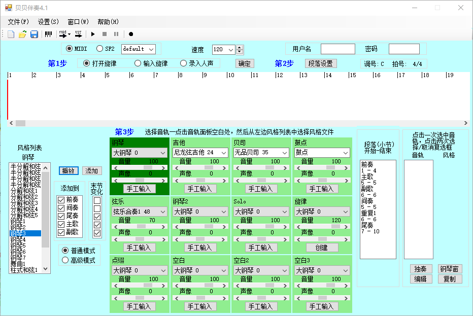Click the 段落设置 button
The width and height of the screenshot is (473, 316).
click(321, 63)
